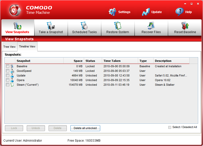Sort by the Description column header
The width and height of the screenshot is (203, 146).
(171, 61)
